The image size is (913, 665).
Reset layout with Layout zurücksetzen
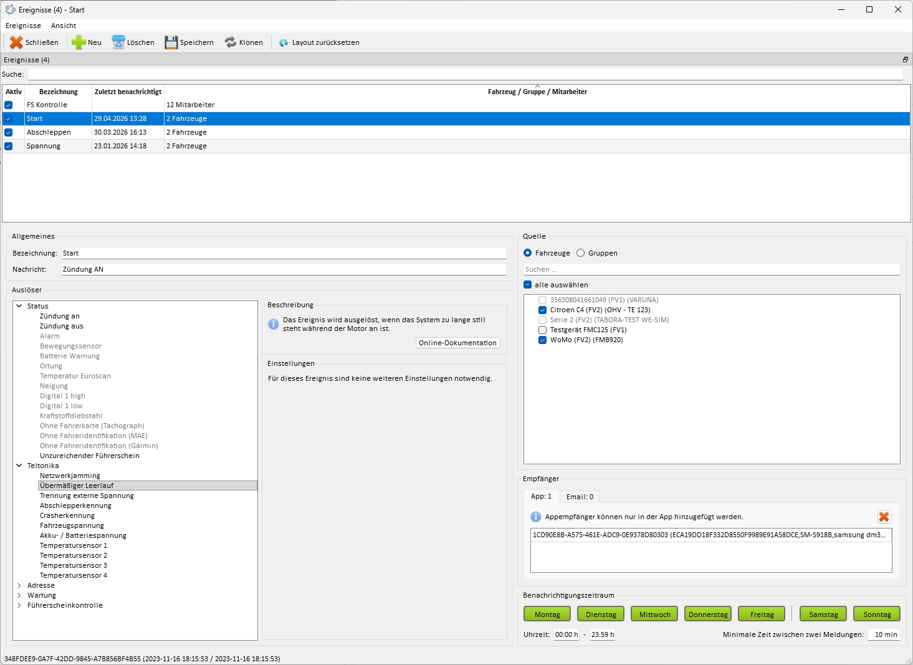click(319, 42)
